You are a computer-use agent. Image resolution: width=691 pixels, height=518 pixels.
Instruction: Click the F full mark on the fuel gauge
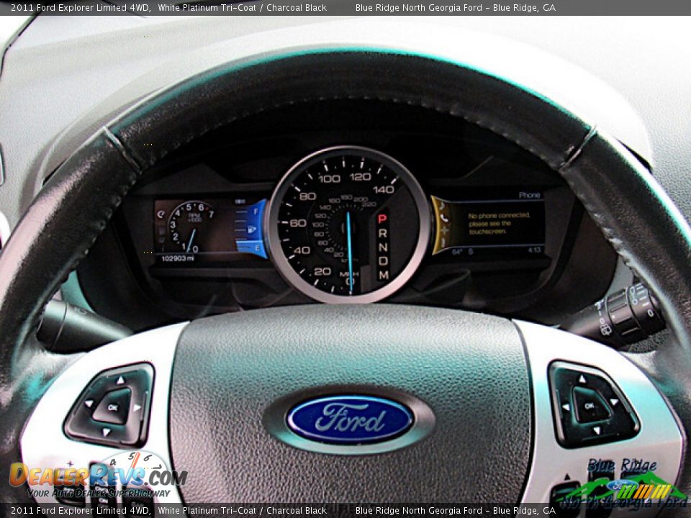tap(256, 212)
